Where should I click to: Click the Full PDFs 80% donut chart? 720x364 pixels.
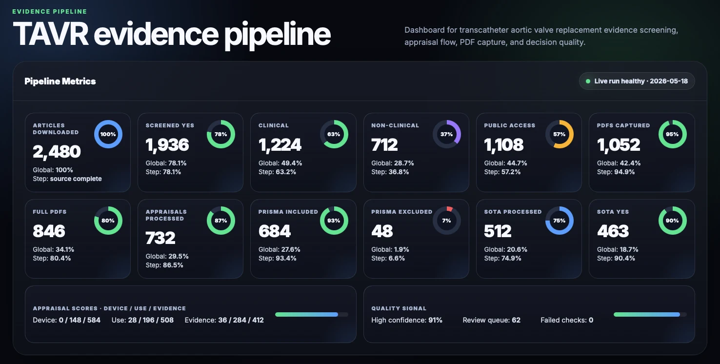tap(108, 221)
